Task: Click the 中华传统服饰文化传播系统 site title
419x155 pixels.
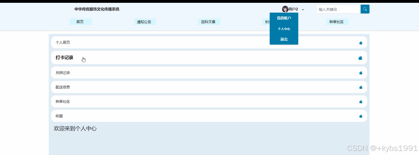Action: click(x=97, y=9)
